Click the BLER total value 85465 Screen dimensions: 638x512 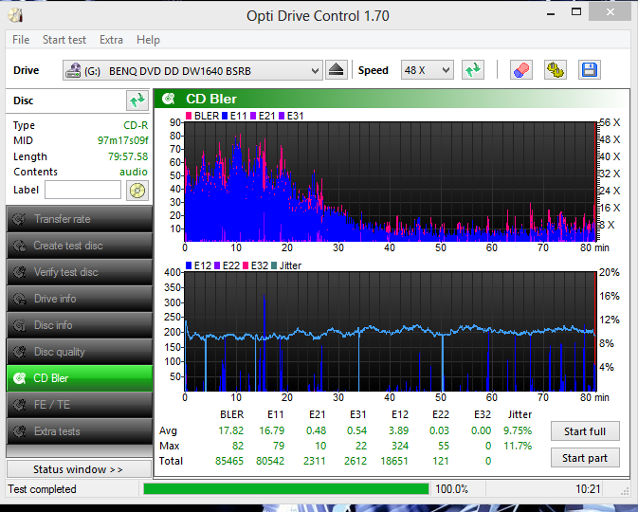coord(229,461)
